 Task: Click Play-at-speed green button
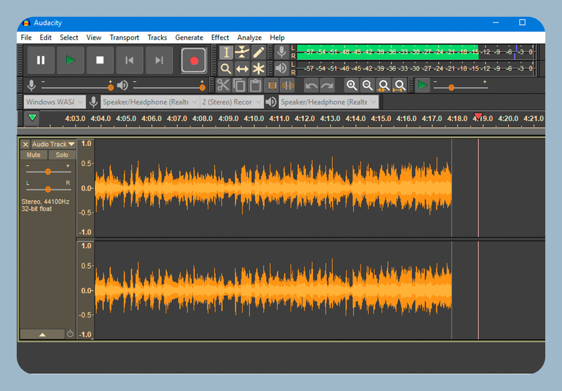422,85
